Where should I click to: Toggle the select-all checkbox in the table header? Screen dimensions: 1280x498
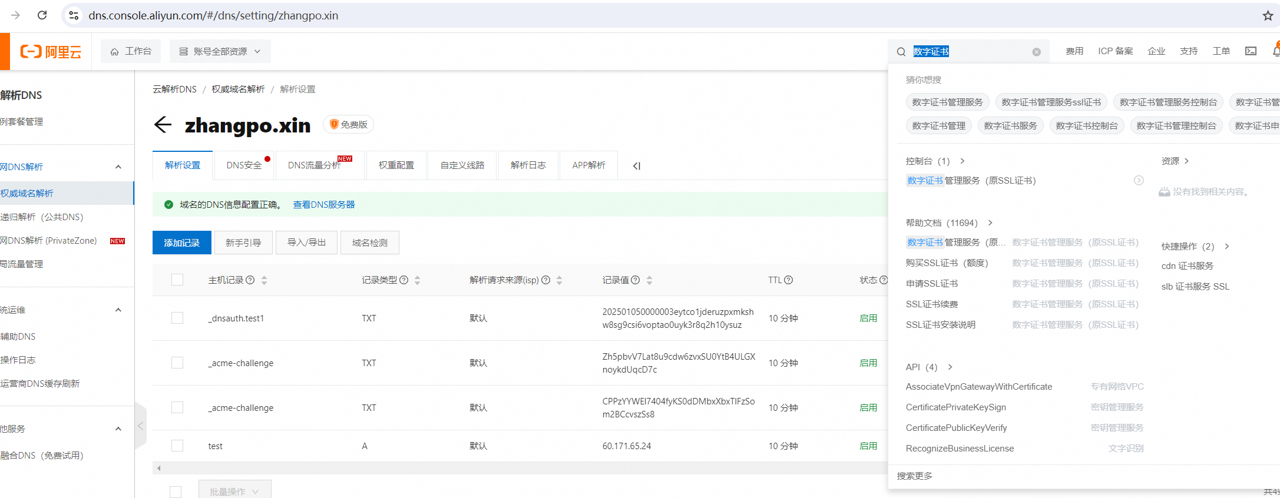coord(177,280)
